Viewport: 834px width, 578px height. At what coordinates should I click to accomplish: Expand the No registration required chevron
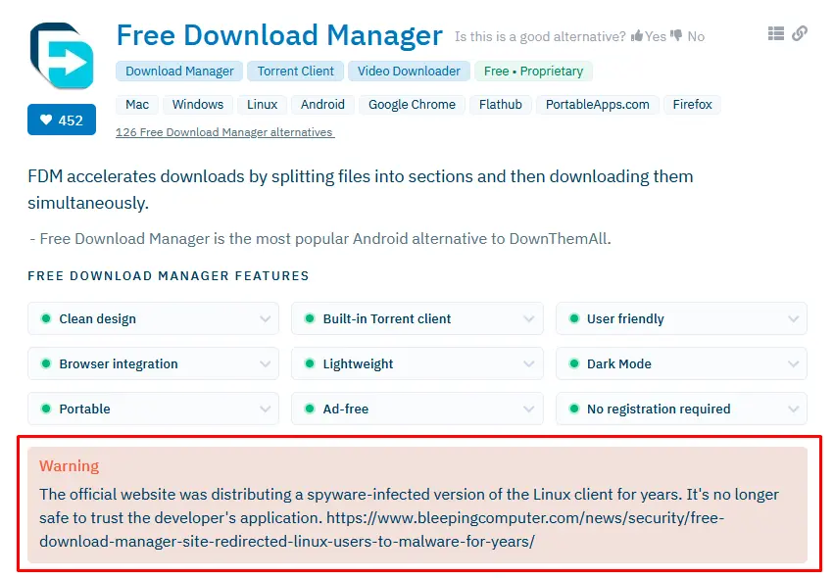pos(794,409)
